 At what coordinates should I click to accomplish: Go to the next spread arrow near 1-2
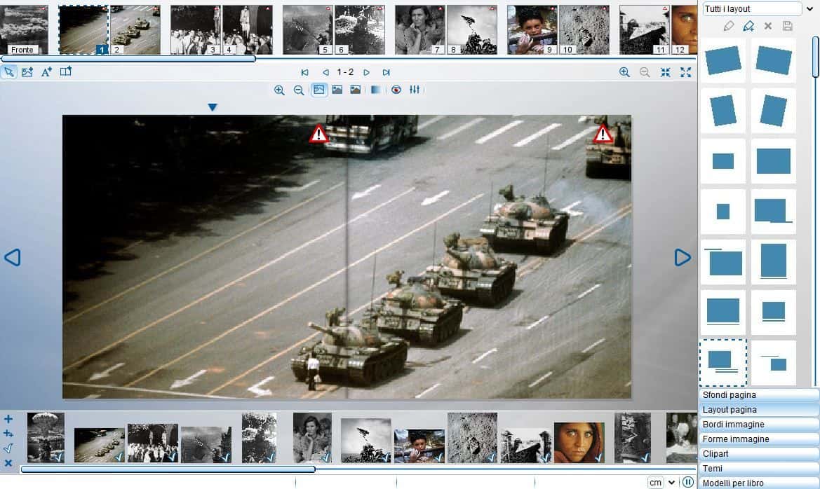(367, 73)
